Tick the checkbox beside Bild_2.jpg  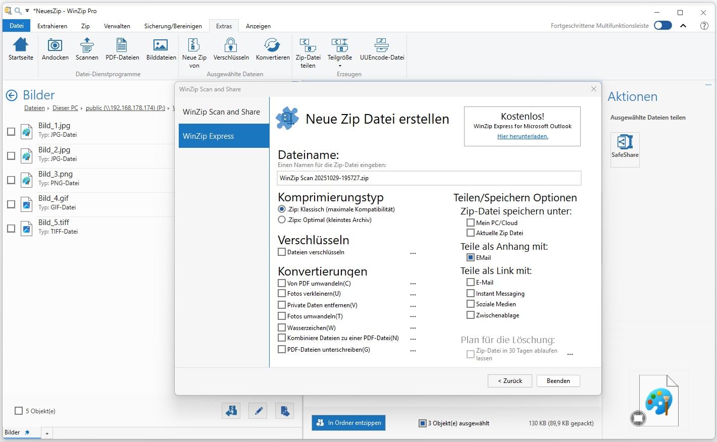coord(11,156)
